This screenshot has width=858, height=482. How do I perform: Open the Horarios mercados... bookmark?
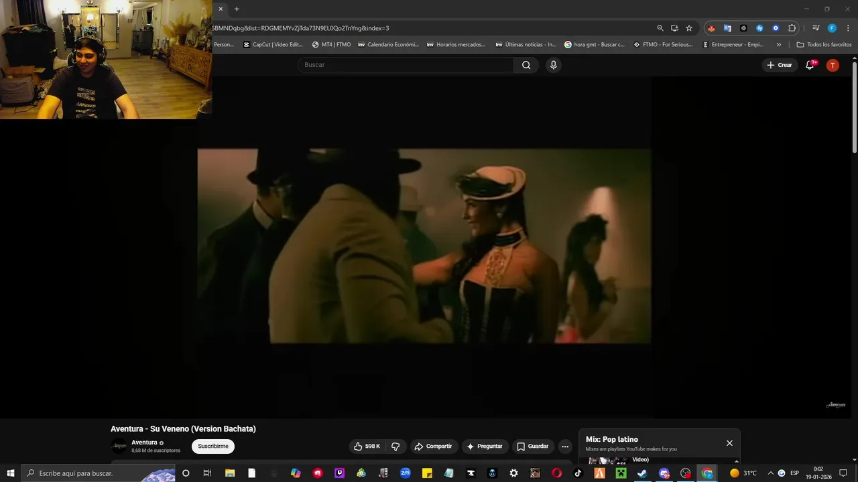(x=456, y=45)
